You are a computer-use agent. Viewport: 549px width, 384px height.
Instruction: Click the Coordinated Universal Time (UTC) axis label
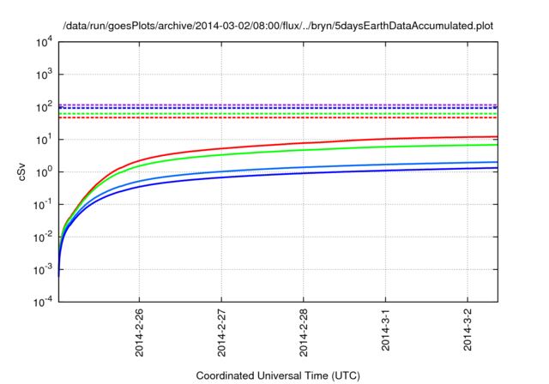(x=278, y=375)
